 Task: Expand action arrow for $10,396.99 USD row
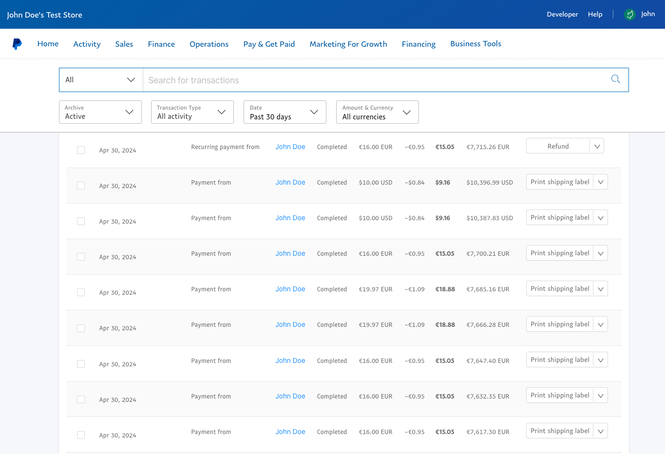601,182
